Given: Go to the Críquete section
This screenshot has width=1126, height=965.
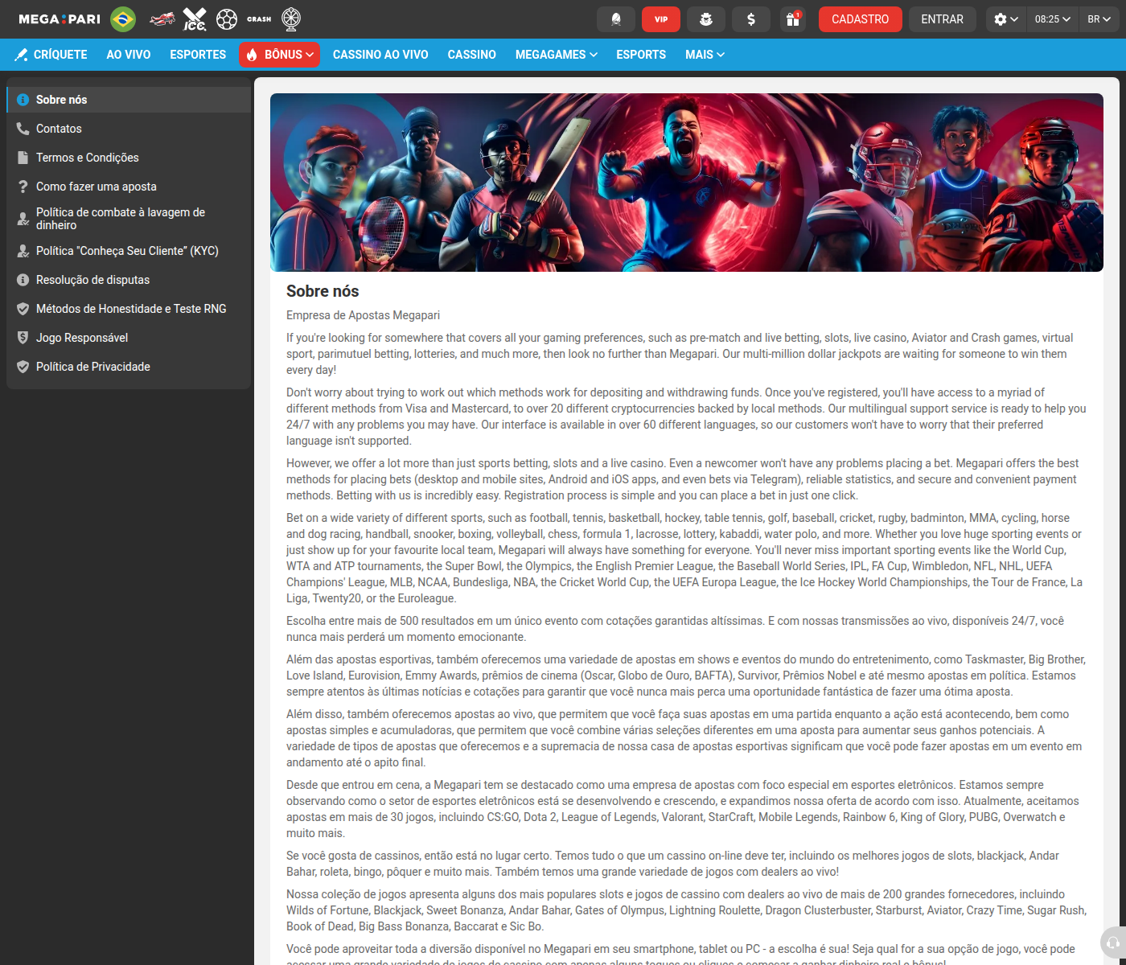Looking at the screenshot, I should click(51, 55).
